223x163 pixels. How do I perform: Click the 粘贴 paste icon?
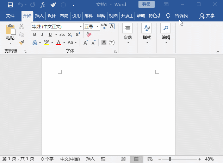click(x=11, y=30)
